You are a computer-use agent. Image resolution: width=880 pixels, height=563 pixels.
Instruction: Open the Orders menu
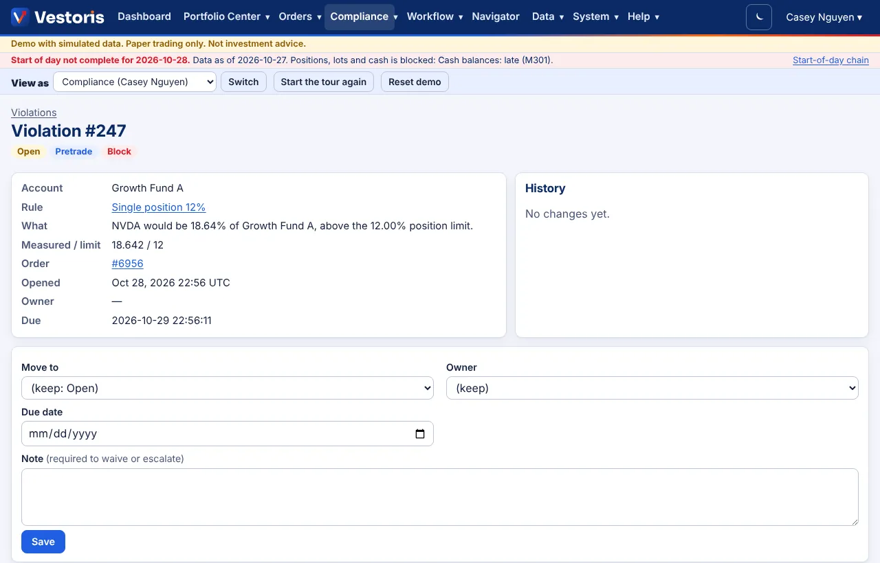300,16
